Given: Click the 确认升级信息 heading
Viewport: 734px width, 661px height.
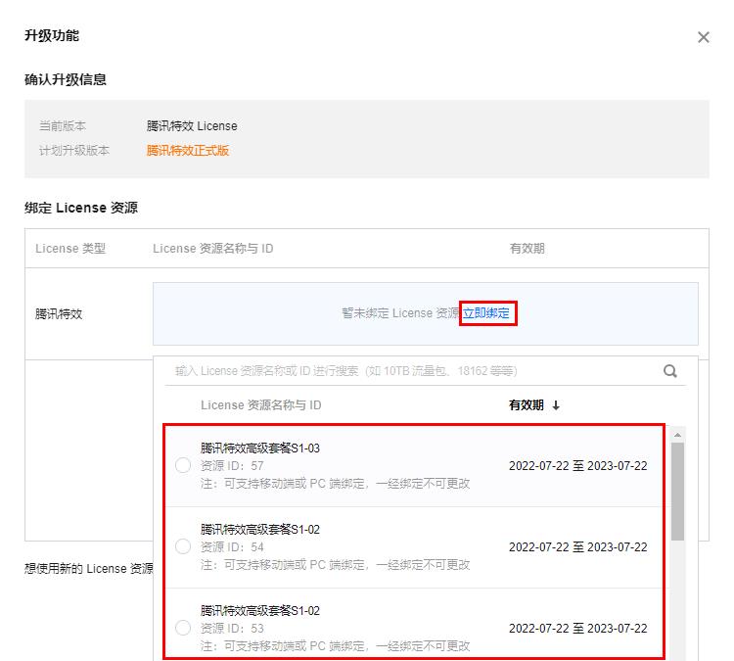Looking at the screenshot, I should (x=65, y=79).
